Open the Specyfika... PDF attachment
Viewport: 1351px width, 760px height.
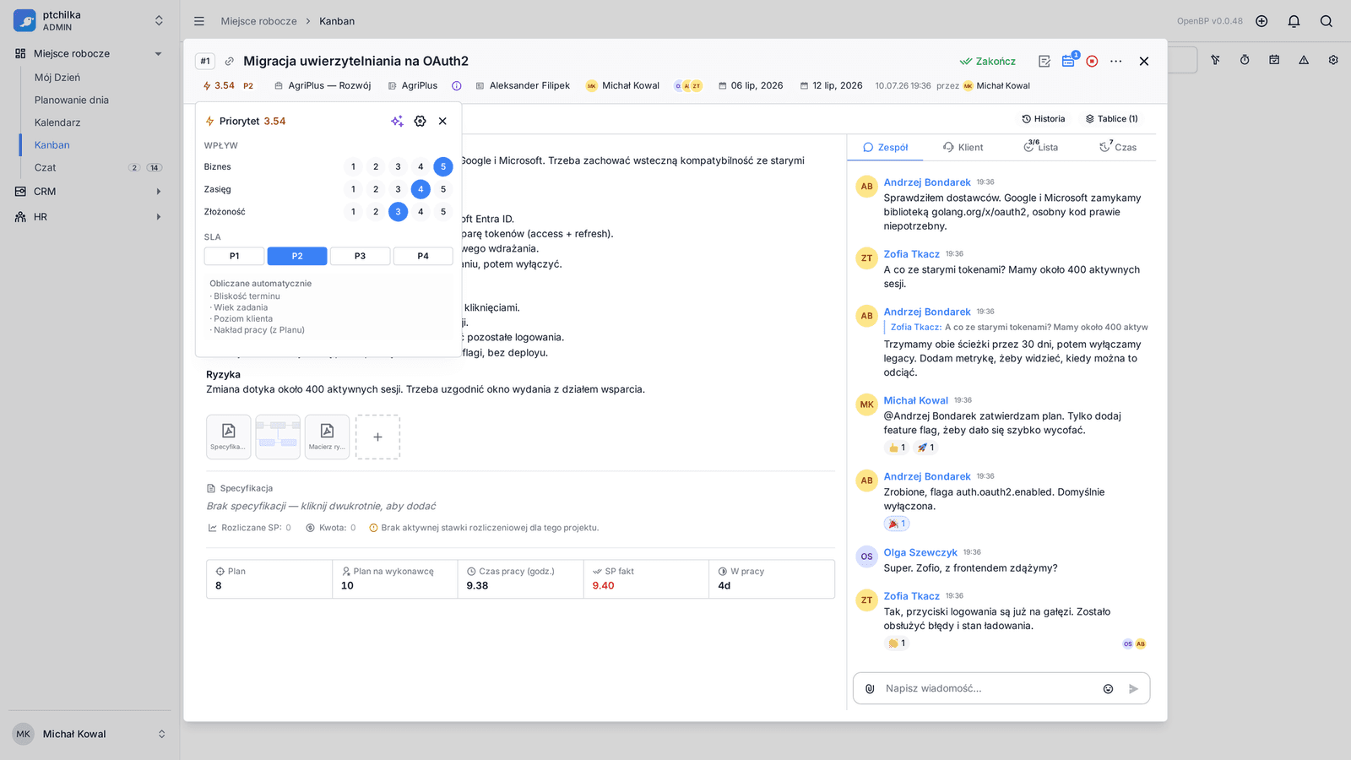tap(228, 437)
